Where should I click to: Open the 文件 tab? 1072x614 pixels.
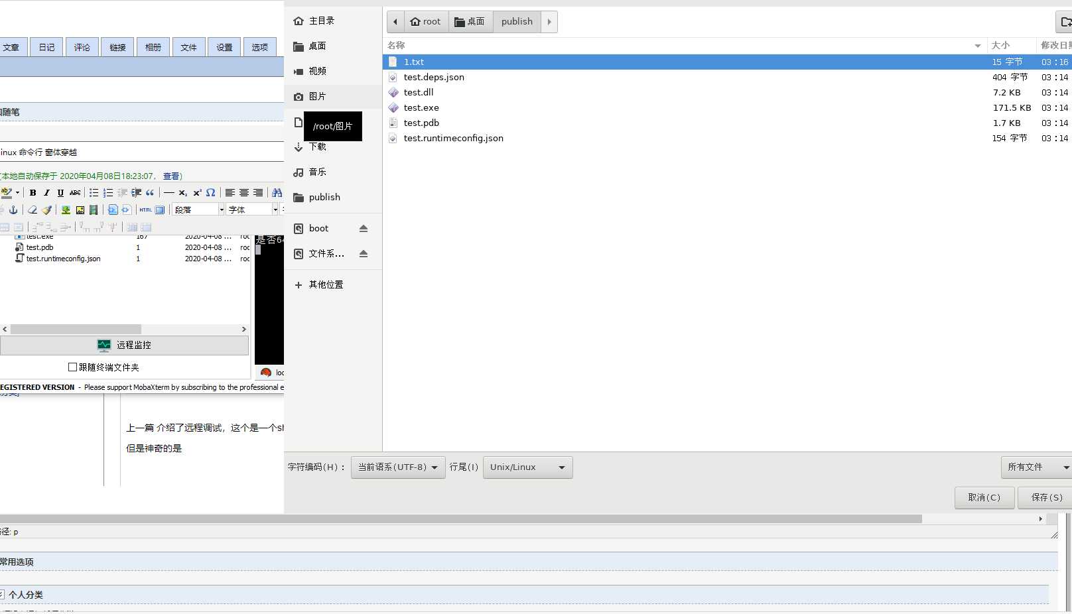tap(188, 47)
